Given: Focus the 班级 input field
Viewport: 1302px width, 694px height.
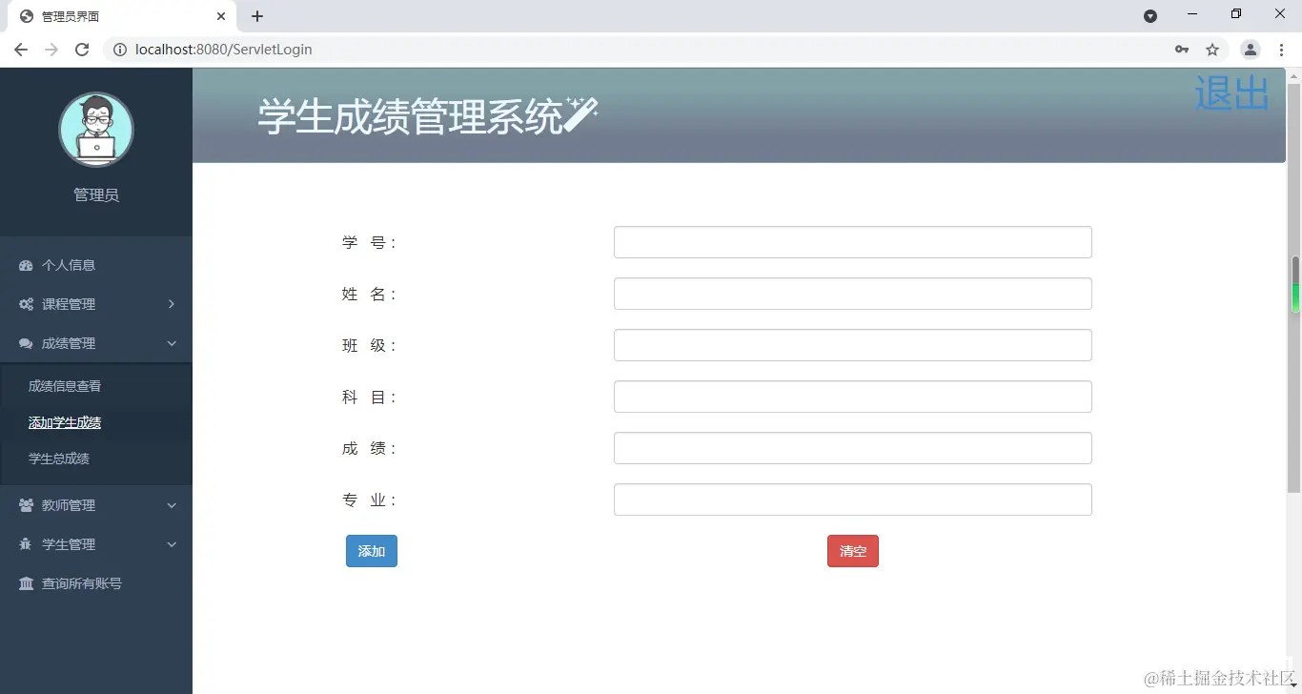Looking at the screenshot, I should tap(853, 345).
